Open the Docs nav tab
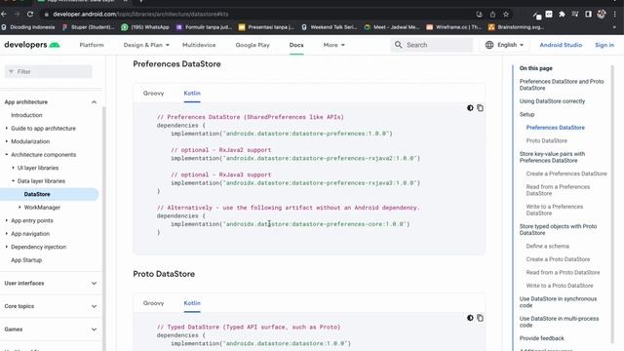The height and width of the screenshot is (351, 624). (296, 45)
